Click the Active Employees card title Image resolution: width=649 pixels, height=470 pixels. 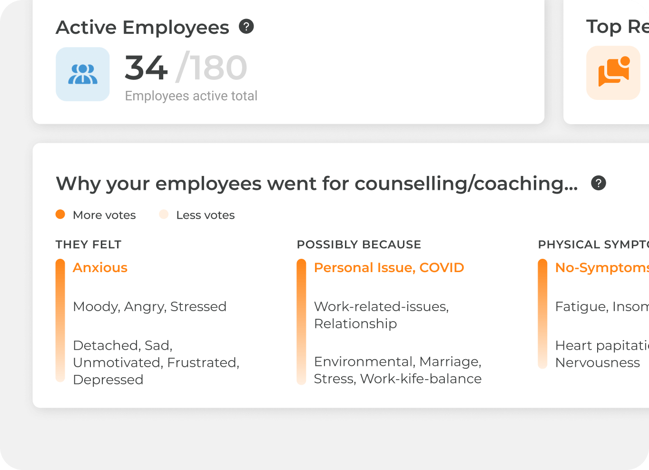(x=142, y=28)
